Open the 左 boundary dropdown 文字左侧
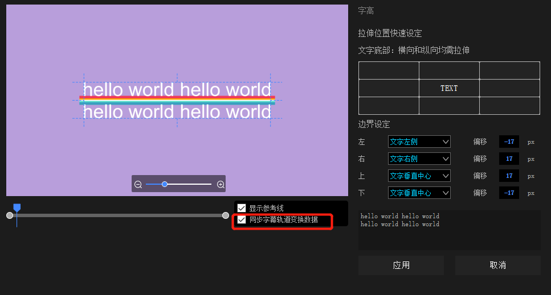This screenshot has width=551, height=295. point(419,142)
